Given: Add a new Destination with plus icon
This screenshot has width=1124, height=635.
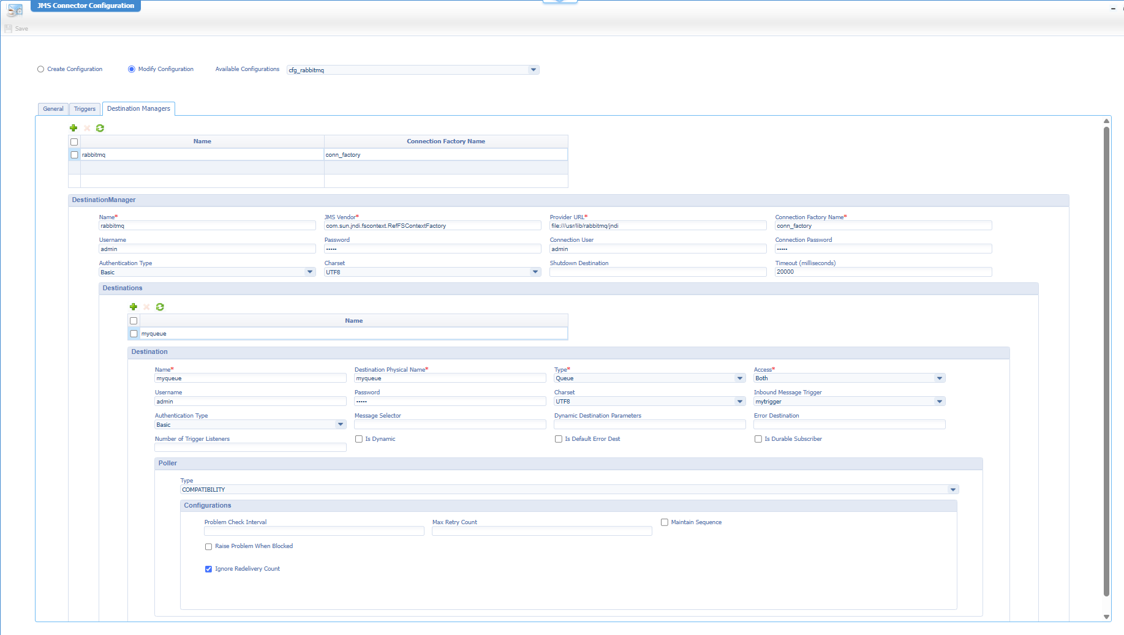Looking at the screenshot, I should [134, 307].
